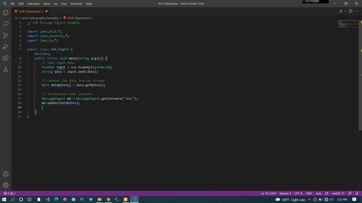Click JavaSE-17 runtime status entry

338,193
